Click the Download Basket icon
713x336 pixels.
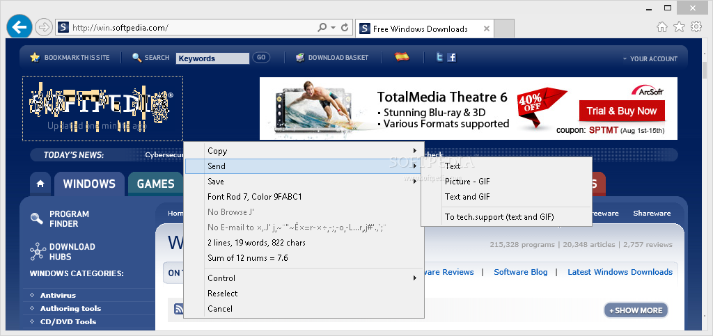coord(300,58)
